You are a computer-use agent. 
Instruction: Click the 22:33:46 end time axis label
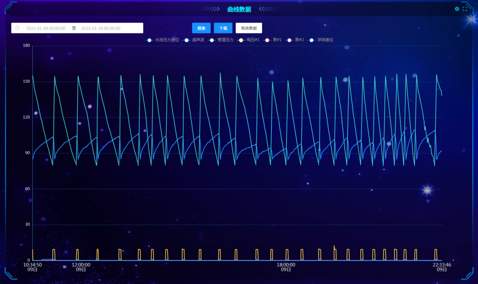point(441,265)
